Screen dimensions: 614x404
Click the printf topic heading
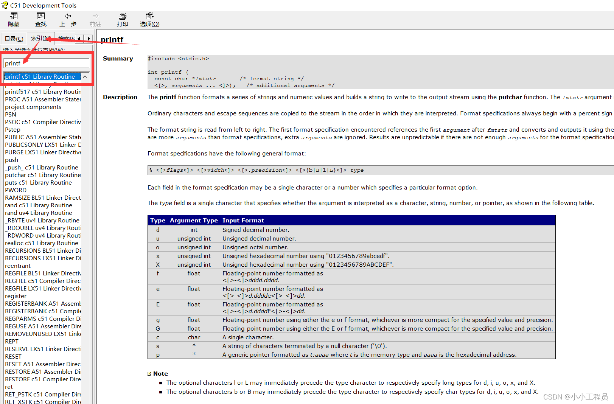click(112, 39)
